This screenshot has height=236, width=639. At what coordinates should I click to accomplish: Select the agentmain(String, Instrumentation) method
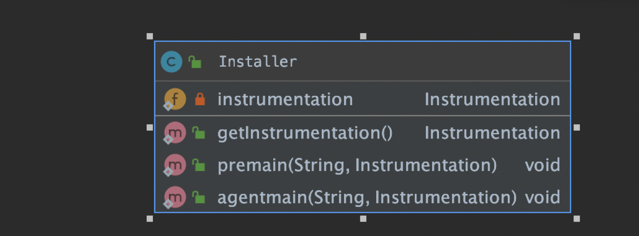[x=367, y=197]
